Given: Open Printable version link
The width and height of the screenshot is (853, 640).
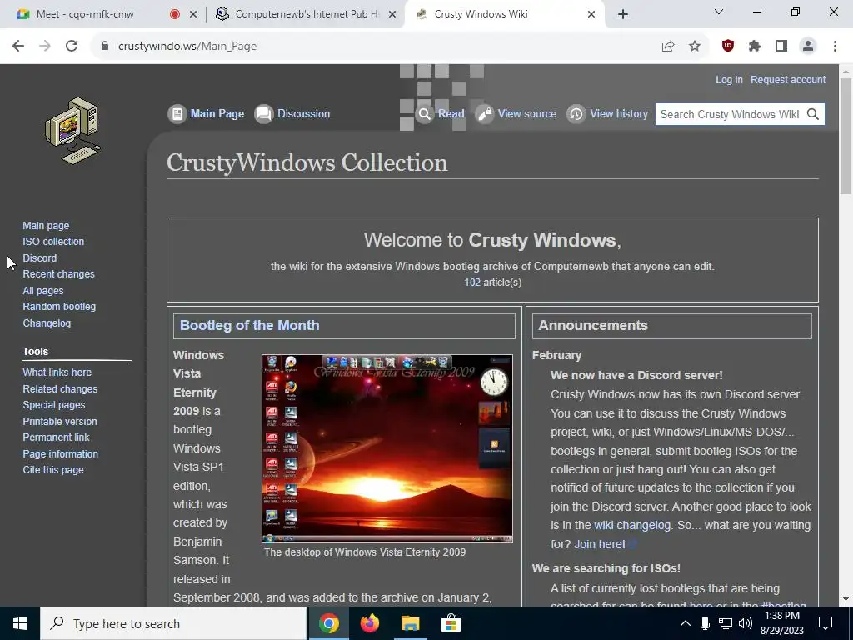Looking at the screenshot, I should pyautogui.click(x=60, y=421).
